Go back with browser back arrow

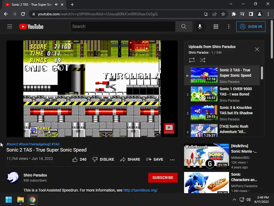pyautogui.click(x=6, y=14)
